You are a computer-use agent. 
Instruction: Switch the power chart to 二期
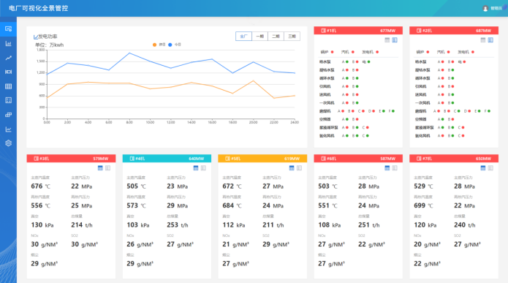tap(276, 37)
